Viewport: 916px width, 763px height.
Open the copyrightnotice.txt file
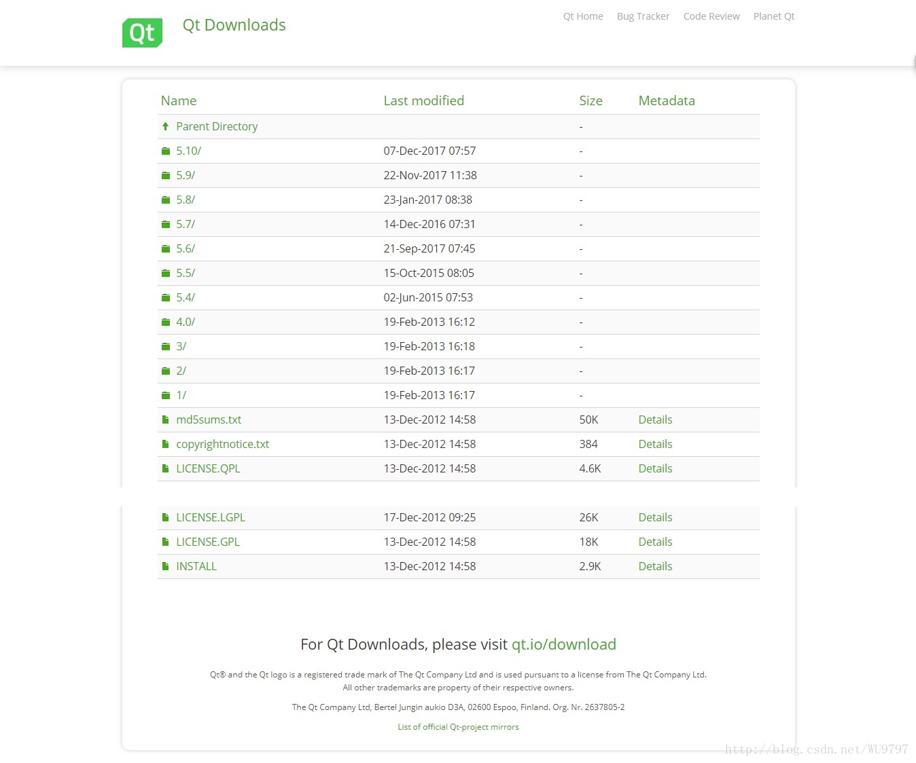pos(222,444)
